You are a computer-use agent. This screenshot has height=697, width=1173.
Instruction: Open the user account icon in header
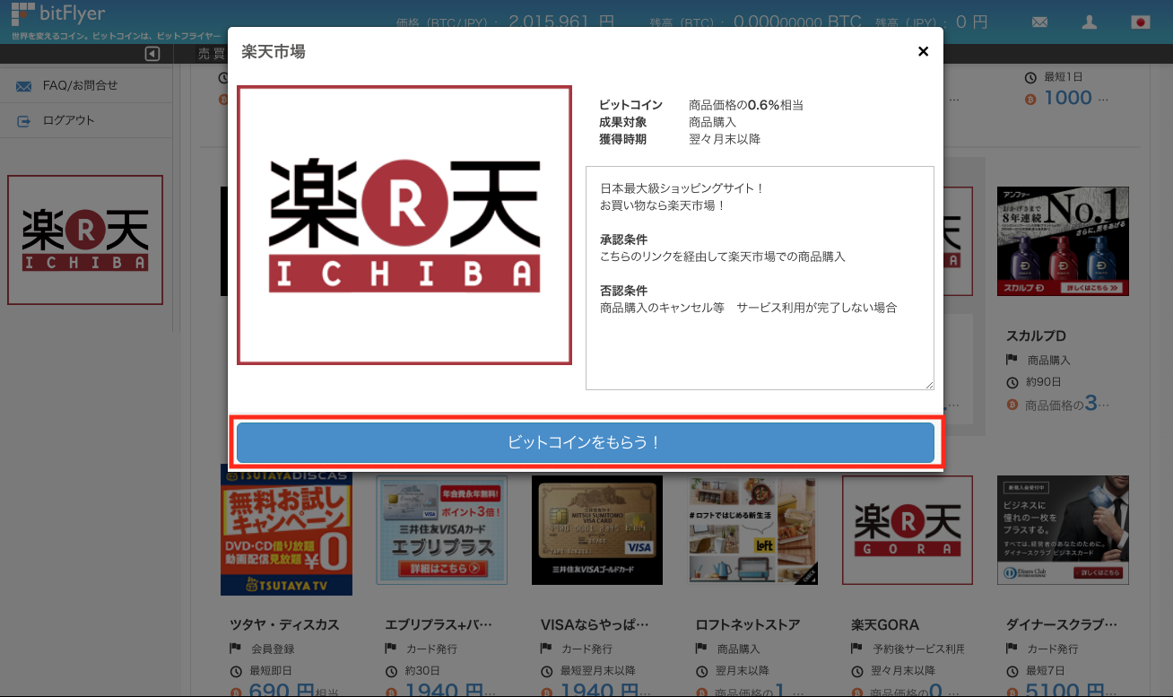tap(1090, 22)
